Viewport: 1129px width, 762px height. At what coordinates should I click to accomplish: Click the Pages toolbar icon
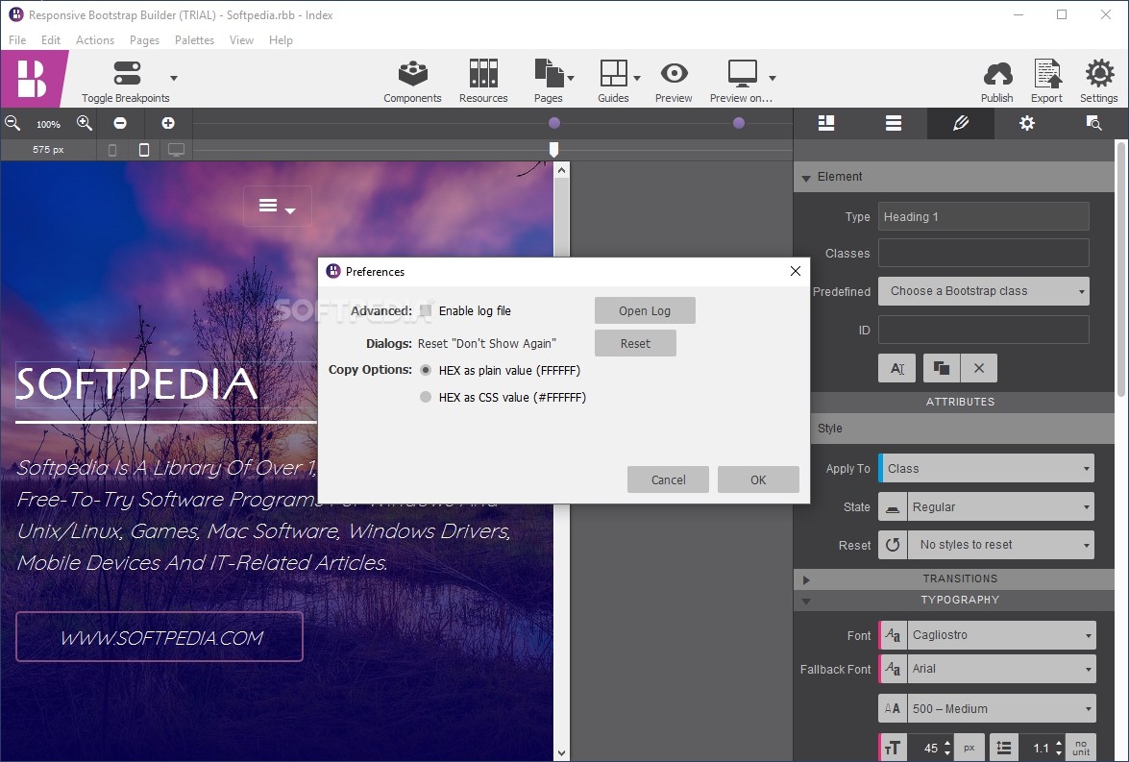(x=549, y=73)
